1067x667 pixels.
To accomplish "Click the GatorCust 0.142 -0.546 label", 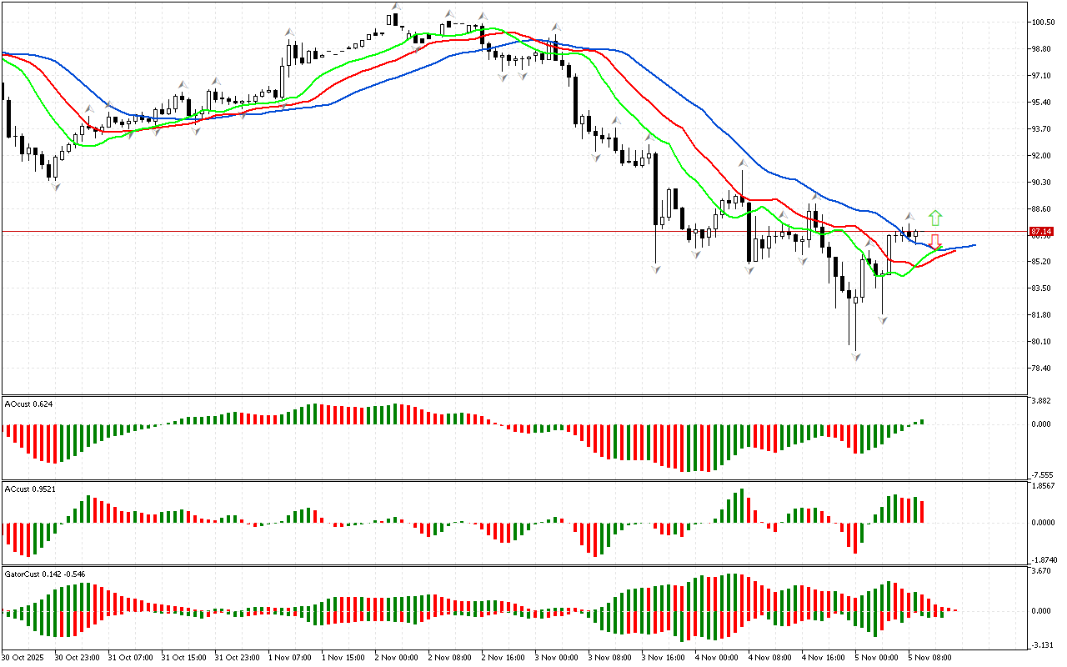I will pos(45,574).
